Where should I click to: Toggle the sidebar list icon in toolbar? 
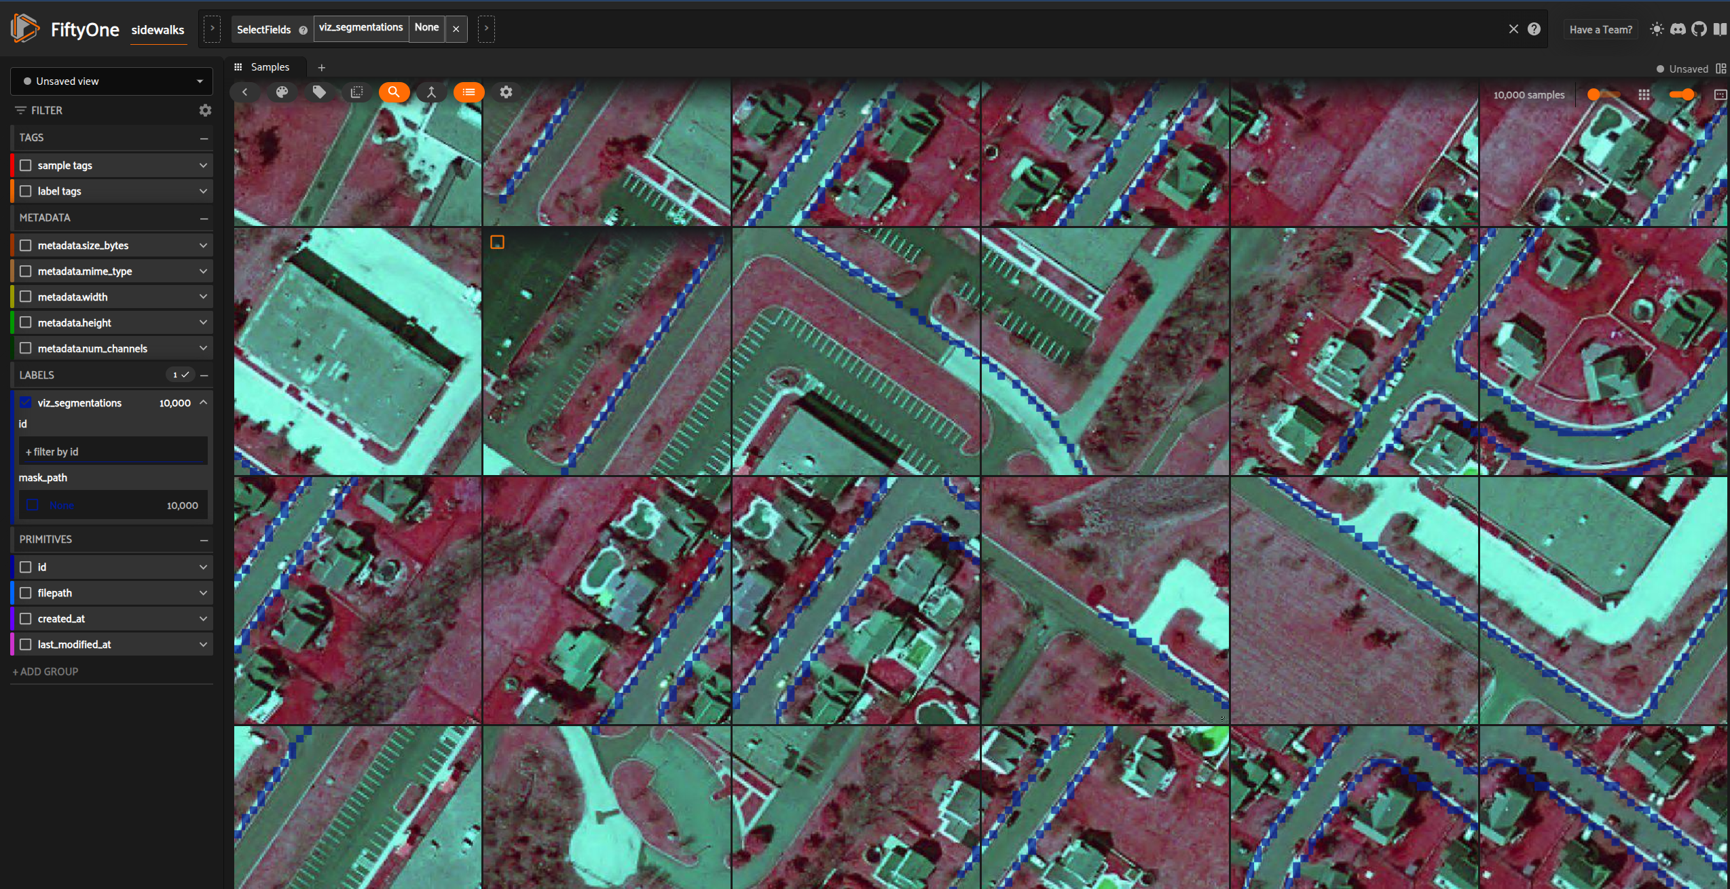[468, 92]
